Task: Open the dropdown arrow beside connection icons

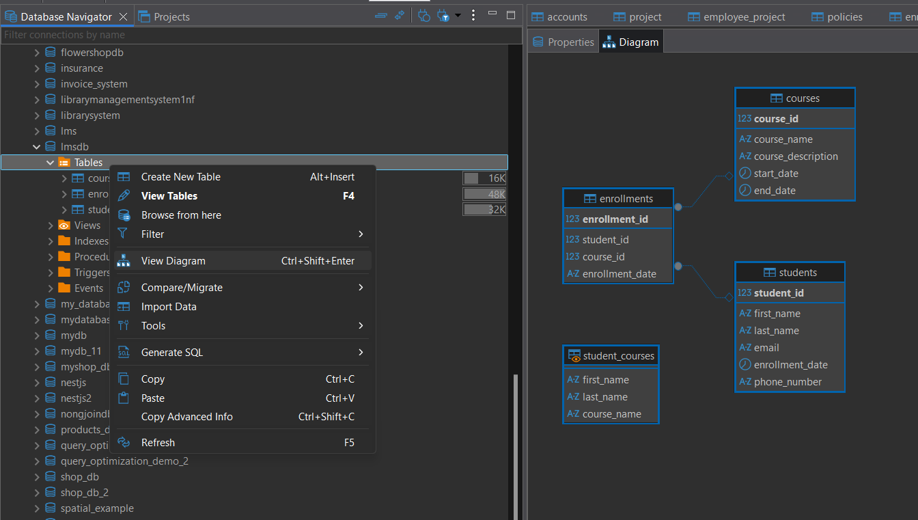Action: [x=458, y=15]
